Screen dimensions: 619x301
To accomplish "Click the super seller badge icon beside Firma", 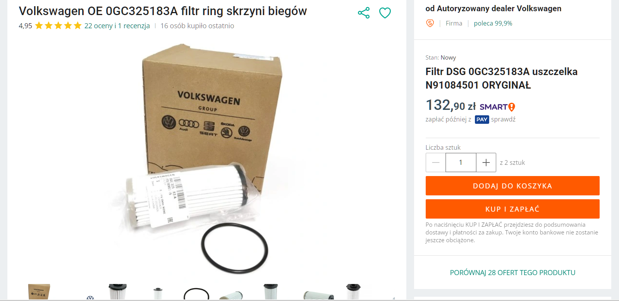I will (430, 23).
